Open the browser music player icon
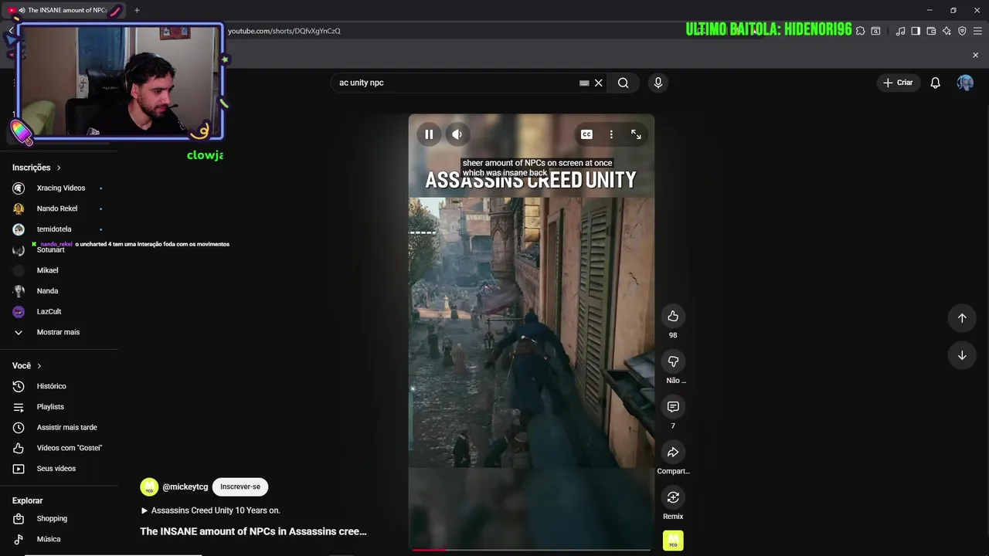 [900, 31]
